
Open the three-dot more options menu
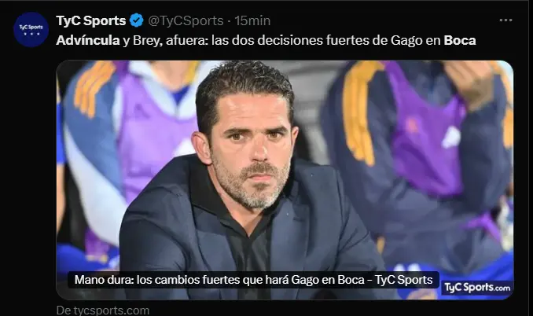coord(505,20)
